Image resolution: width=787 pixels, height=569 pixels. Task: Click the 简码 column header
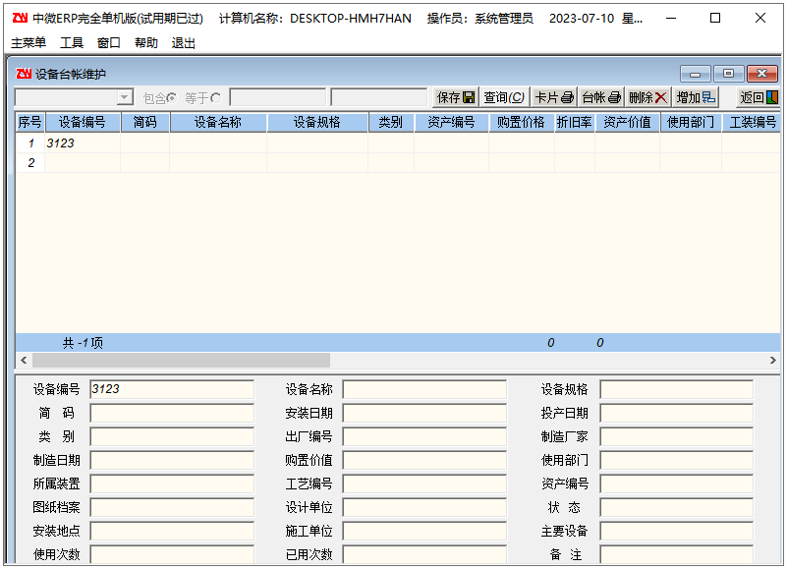tap(144, 122)
